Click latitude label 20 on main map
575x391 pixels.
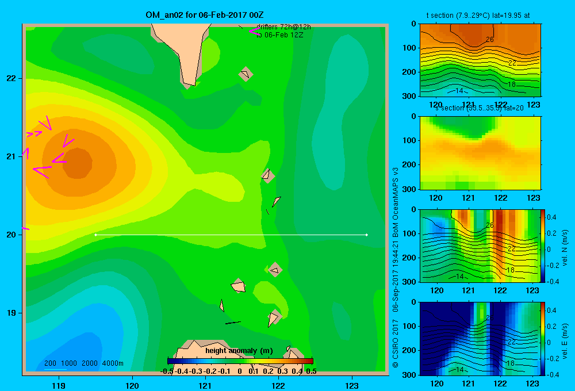coord(11,235)
